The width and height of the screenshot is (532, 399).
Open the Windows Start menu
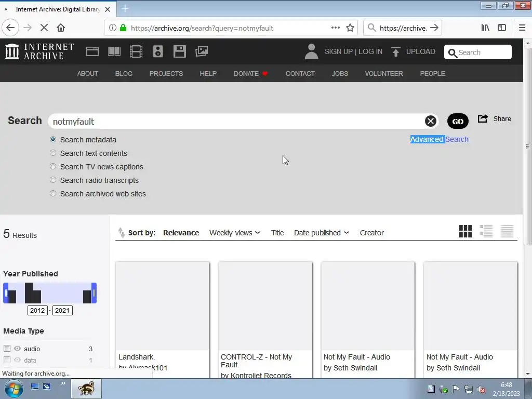tap(14, 389)
